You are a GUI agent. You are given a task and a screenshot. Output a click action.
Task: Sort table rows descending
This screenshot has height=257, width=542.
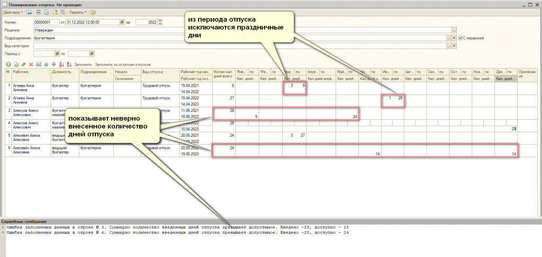click(x=69, y=64)
